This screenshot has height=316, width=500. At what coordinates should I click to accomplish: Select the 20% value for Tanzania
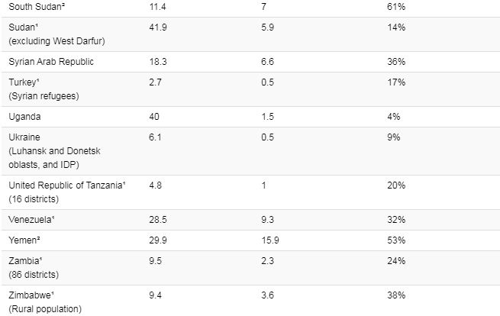[x=395, y=185]
